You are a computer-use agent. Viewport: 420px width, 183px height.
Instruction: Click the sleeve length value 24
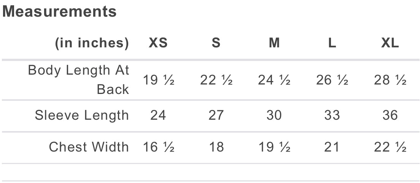(158, 115)
